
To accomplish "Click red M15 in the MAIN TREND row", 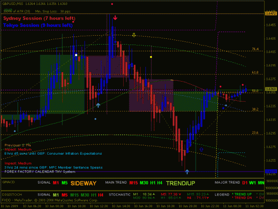I will (x=133, y=183).
